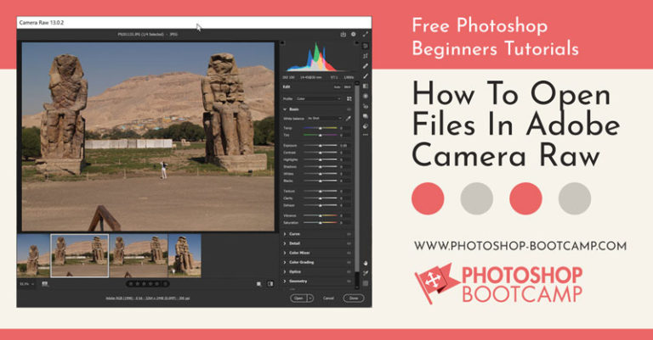653x340 pixels.
Task: Expand the Detail panel section
Action: [285, 243]
